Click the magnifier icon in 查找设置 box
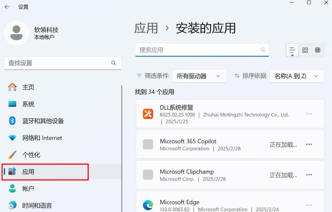 click(x=114, y=63)
